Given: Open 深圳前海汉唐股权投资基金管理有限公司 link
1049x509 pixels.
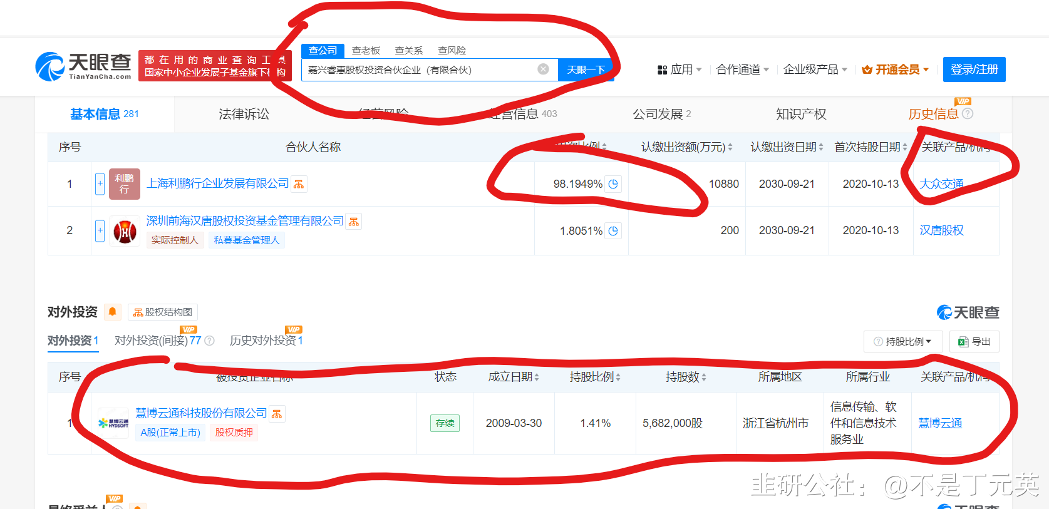Looking at the screenshot, I should pyautogui.click(x=245, y=221).
